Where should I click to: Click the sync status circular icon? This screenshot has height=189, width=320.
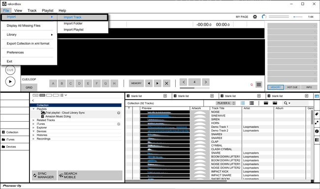(x=264, y=17)
